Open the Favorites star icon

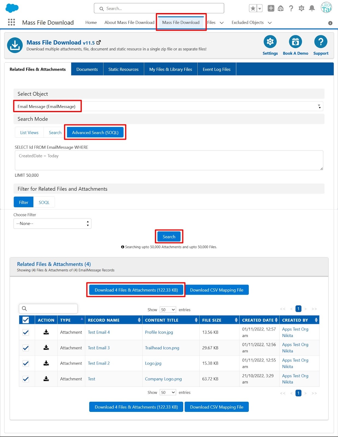click(253, 8)
